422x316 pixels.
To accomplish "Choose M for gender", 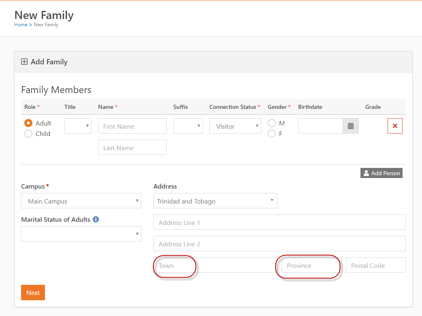I will click(x=272, y=123).
